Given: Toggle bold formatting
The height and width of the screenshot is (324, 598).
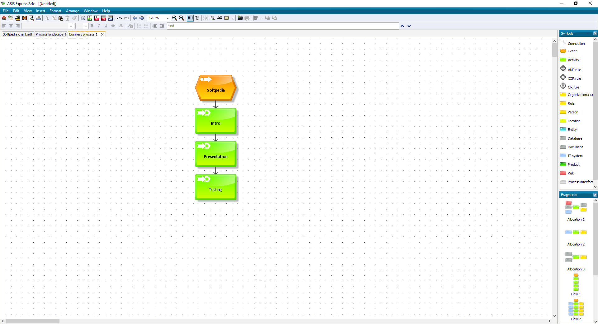Looking at the screenshot, I should pos(92,26).
